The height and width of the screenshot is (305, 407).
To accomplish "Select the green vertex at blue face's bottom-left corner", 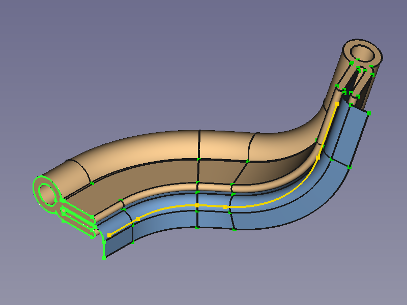I will 104,258.
